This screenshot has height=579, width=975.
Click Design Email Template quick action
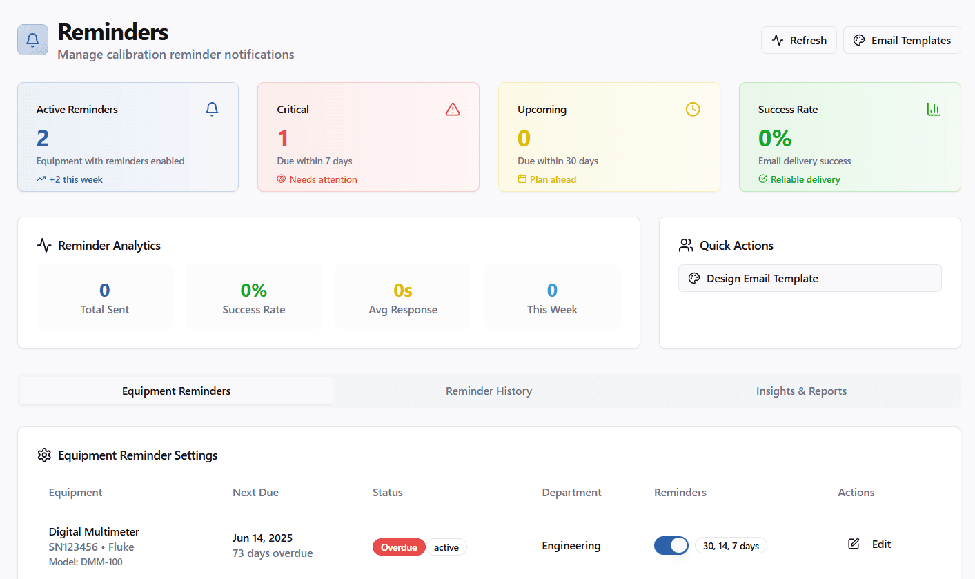click(x=809, y=278)
